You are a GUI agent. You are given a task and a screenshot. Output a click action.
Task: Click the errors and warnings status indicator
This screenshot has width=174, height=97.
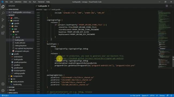[5, 96]
